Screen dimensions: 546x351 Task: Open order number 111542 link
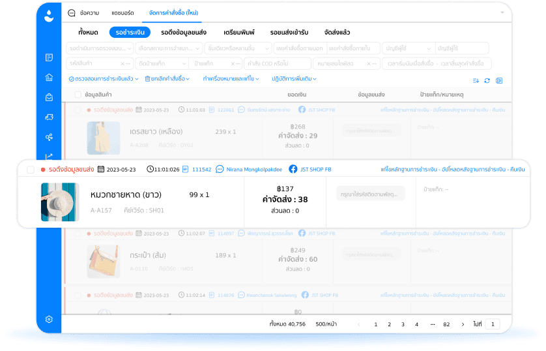coord(201,170)
